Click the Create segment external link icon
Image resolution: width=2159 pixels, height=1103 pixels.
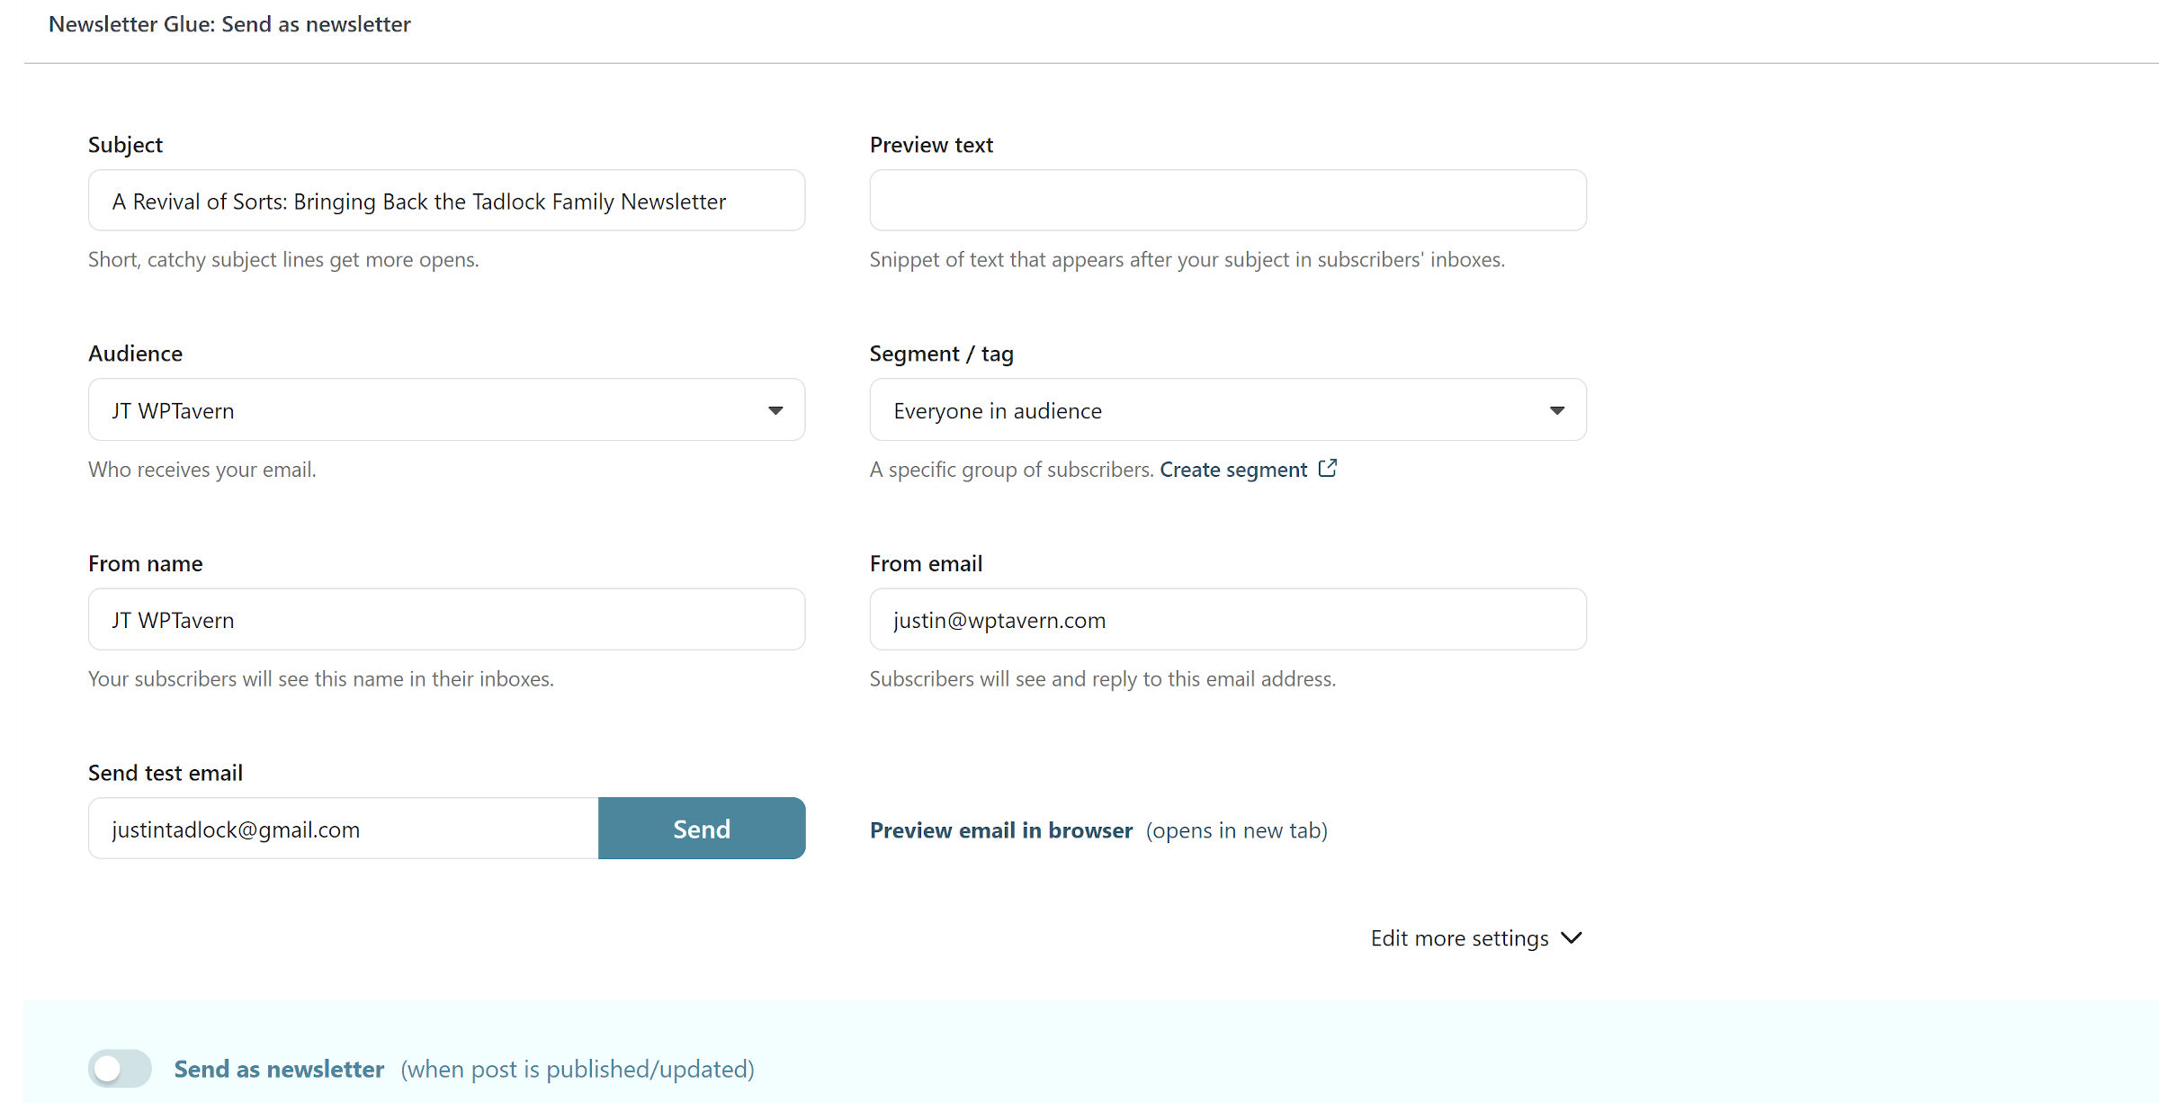tap(1328, 469)
